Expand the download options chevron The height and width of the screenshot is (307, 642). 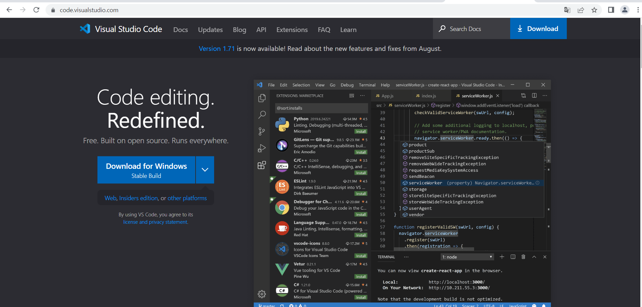(x=205, y=170)
